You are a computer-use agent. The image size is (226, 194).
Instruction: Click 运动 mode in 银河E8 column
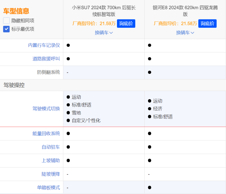(158, 101)
